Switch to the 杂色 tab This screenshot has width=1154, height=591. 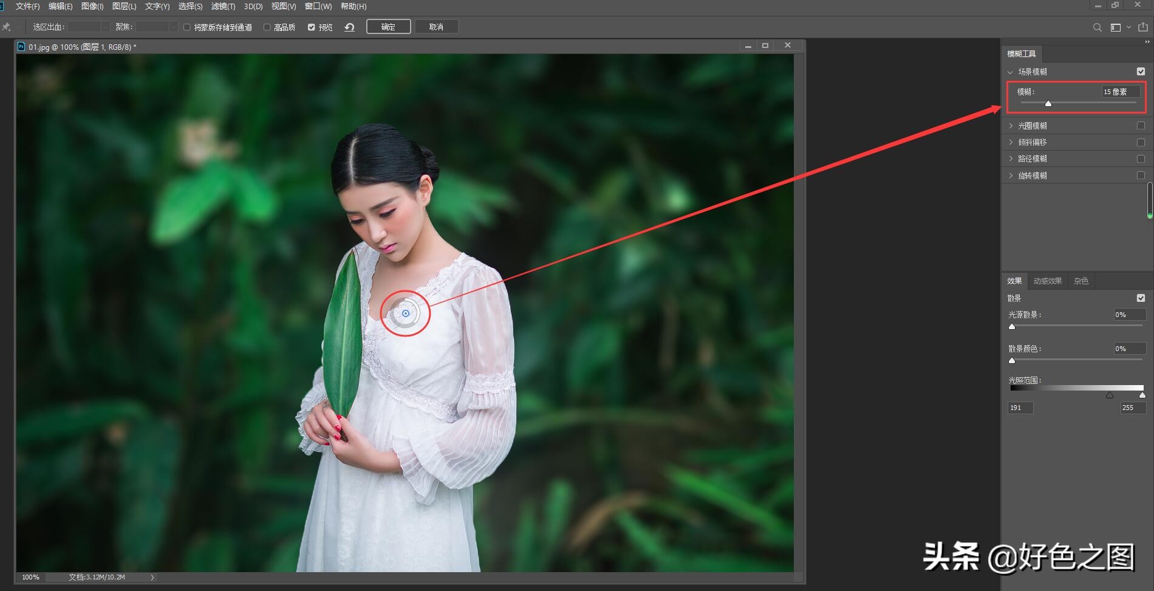[1081, 281]
